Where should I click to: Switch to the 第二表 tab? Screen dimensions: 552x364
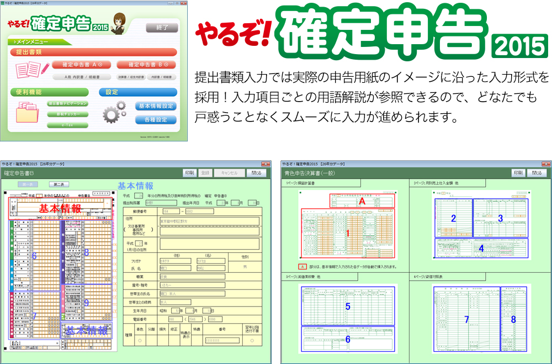click(x=59, y=184)
